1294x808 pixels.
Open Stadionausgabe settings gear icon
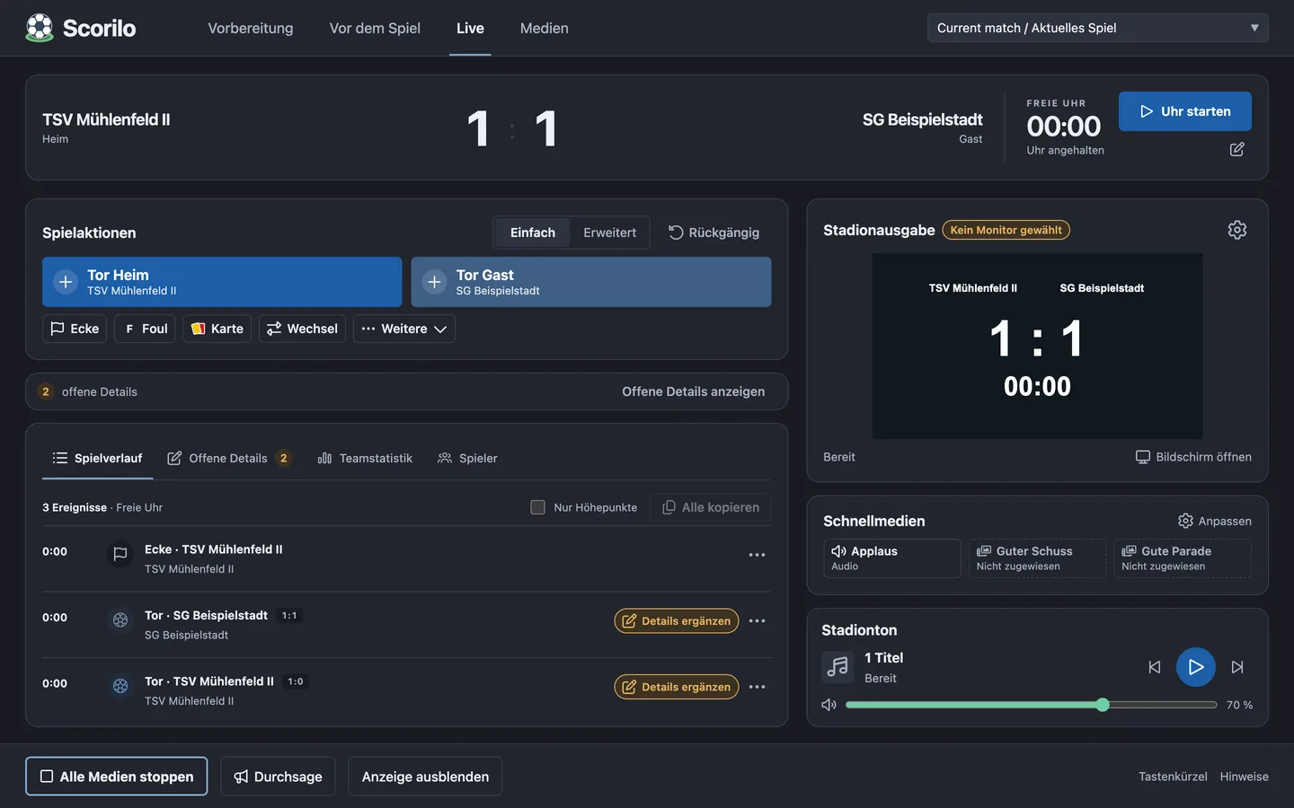(x=1237, y=230)
